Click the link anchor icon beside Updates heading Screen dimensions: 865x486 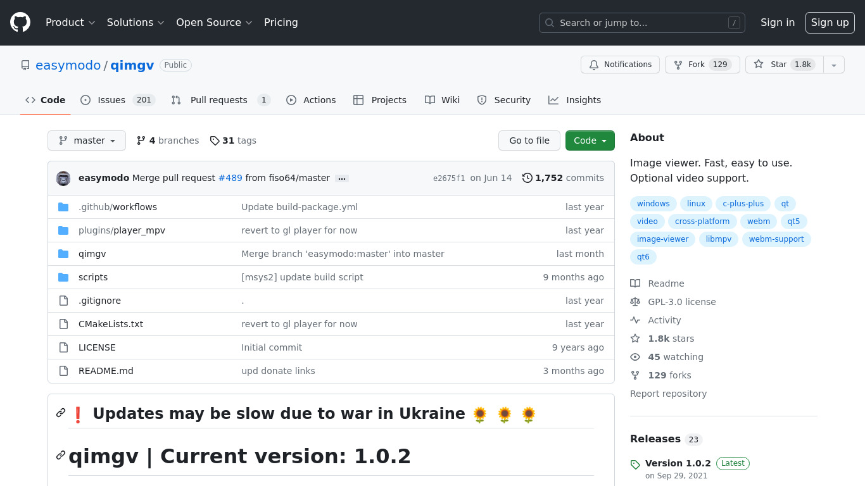(x=61, y=413)
